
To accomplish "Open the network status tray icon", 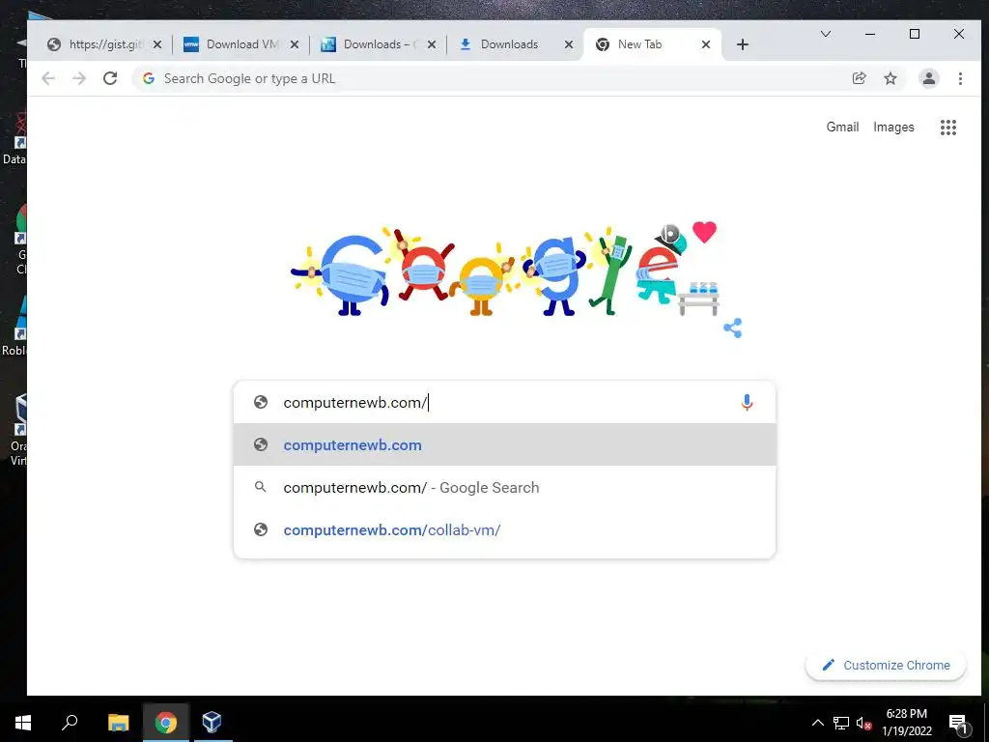I will (841, 723).
